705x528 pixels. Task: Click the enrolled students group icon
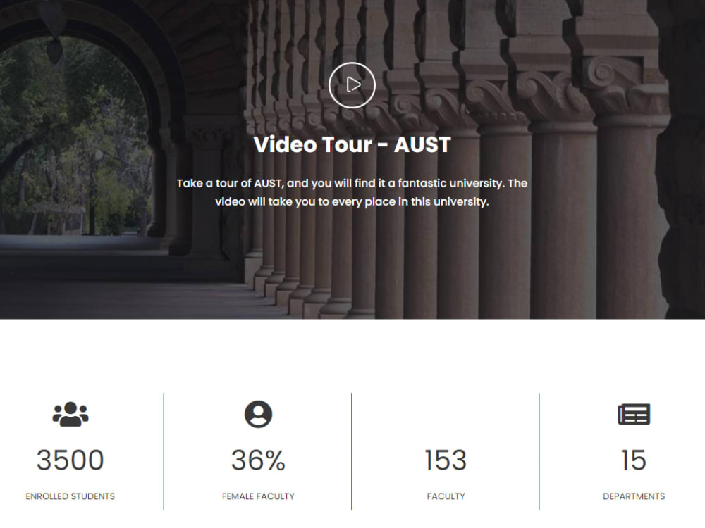coord(70,414)
